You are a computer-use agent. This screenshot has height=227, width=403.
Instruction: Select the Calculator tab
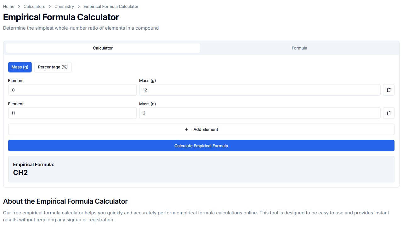tap(103, 48)
